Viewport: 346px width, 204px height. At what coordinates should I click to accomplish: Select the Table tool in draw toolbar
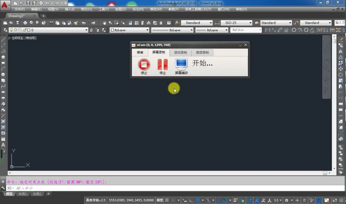click(x=3, y=139)
